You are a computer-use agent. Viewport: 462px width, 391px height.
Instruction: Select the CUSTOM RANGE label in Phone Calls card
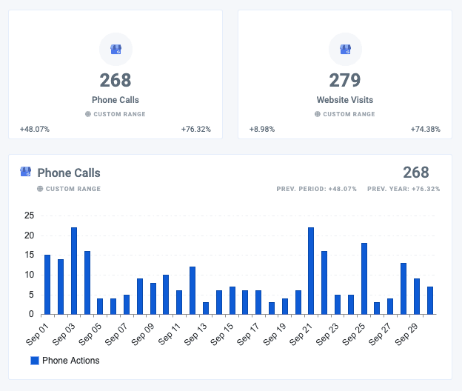point(120,114)
